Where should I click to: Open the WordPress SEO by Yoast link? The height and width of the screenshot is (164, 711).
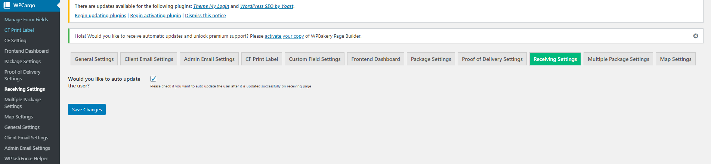click(267, 6)
